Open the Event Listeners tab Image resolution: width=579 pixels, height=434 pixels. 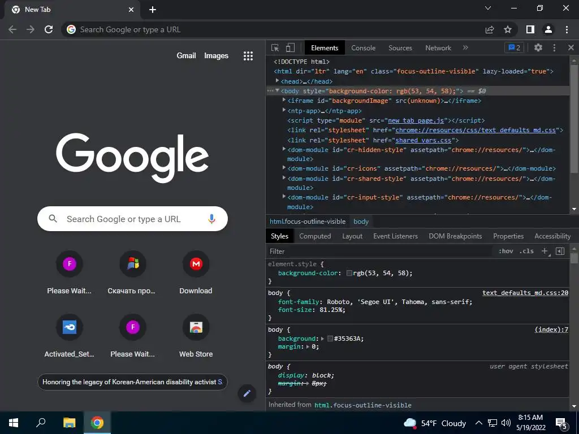point(395,236)
